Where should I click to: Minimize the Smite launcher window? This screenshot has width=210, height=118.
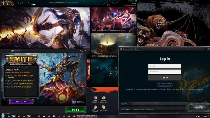coord(83,51)
